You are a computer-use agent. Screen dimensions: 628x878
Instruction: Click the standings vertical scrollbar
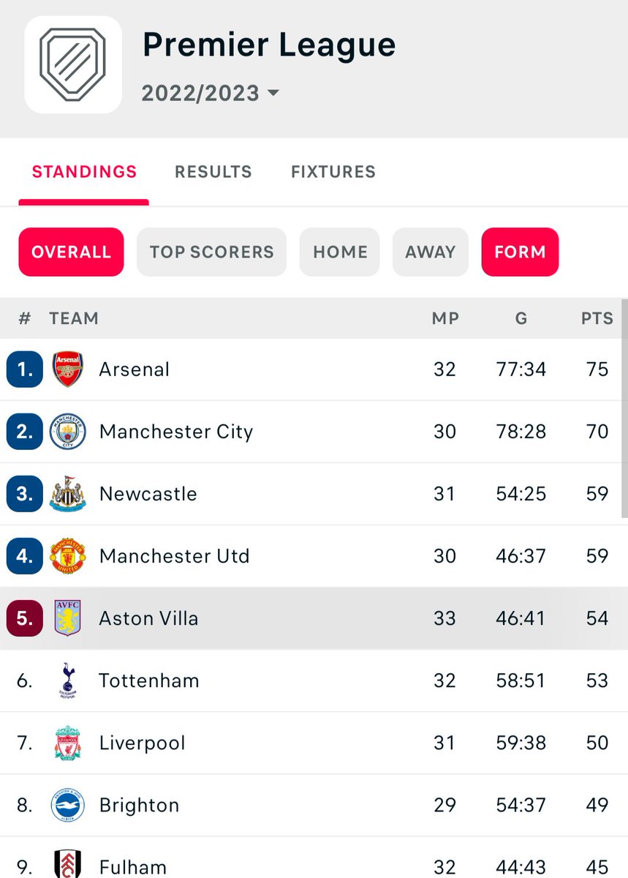click(x=624, y=410)
